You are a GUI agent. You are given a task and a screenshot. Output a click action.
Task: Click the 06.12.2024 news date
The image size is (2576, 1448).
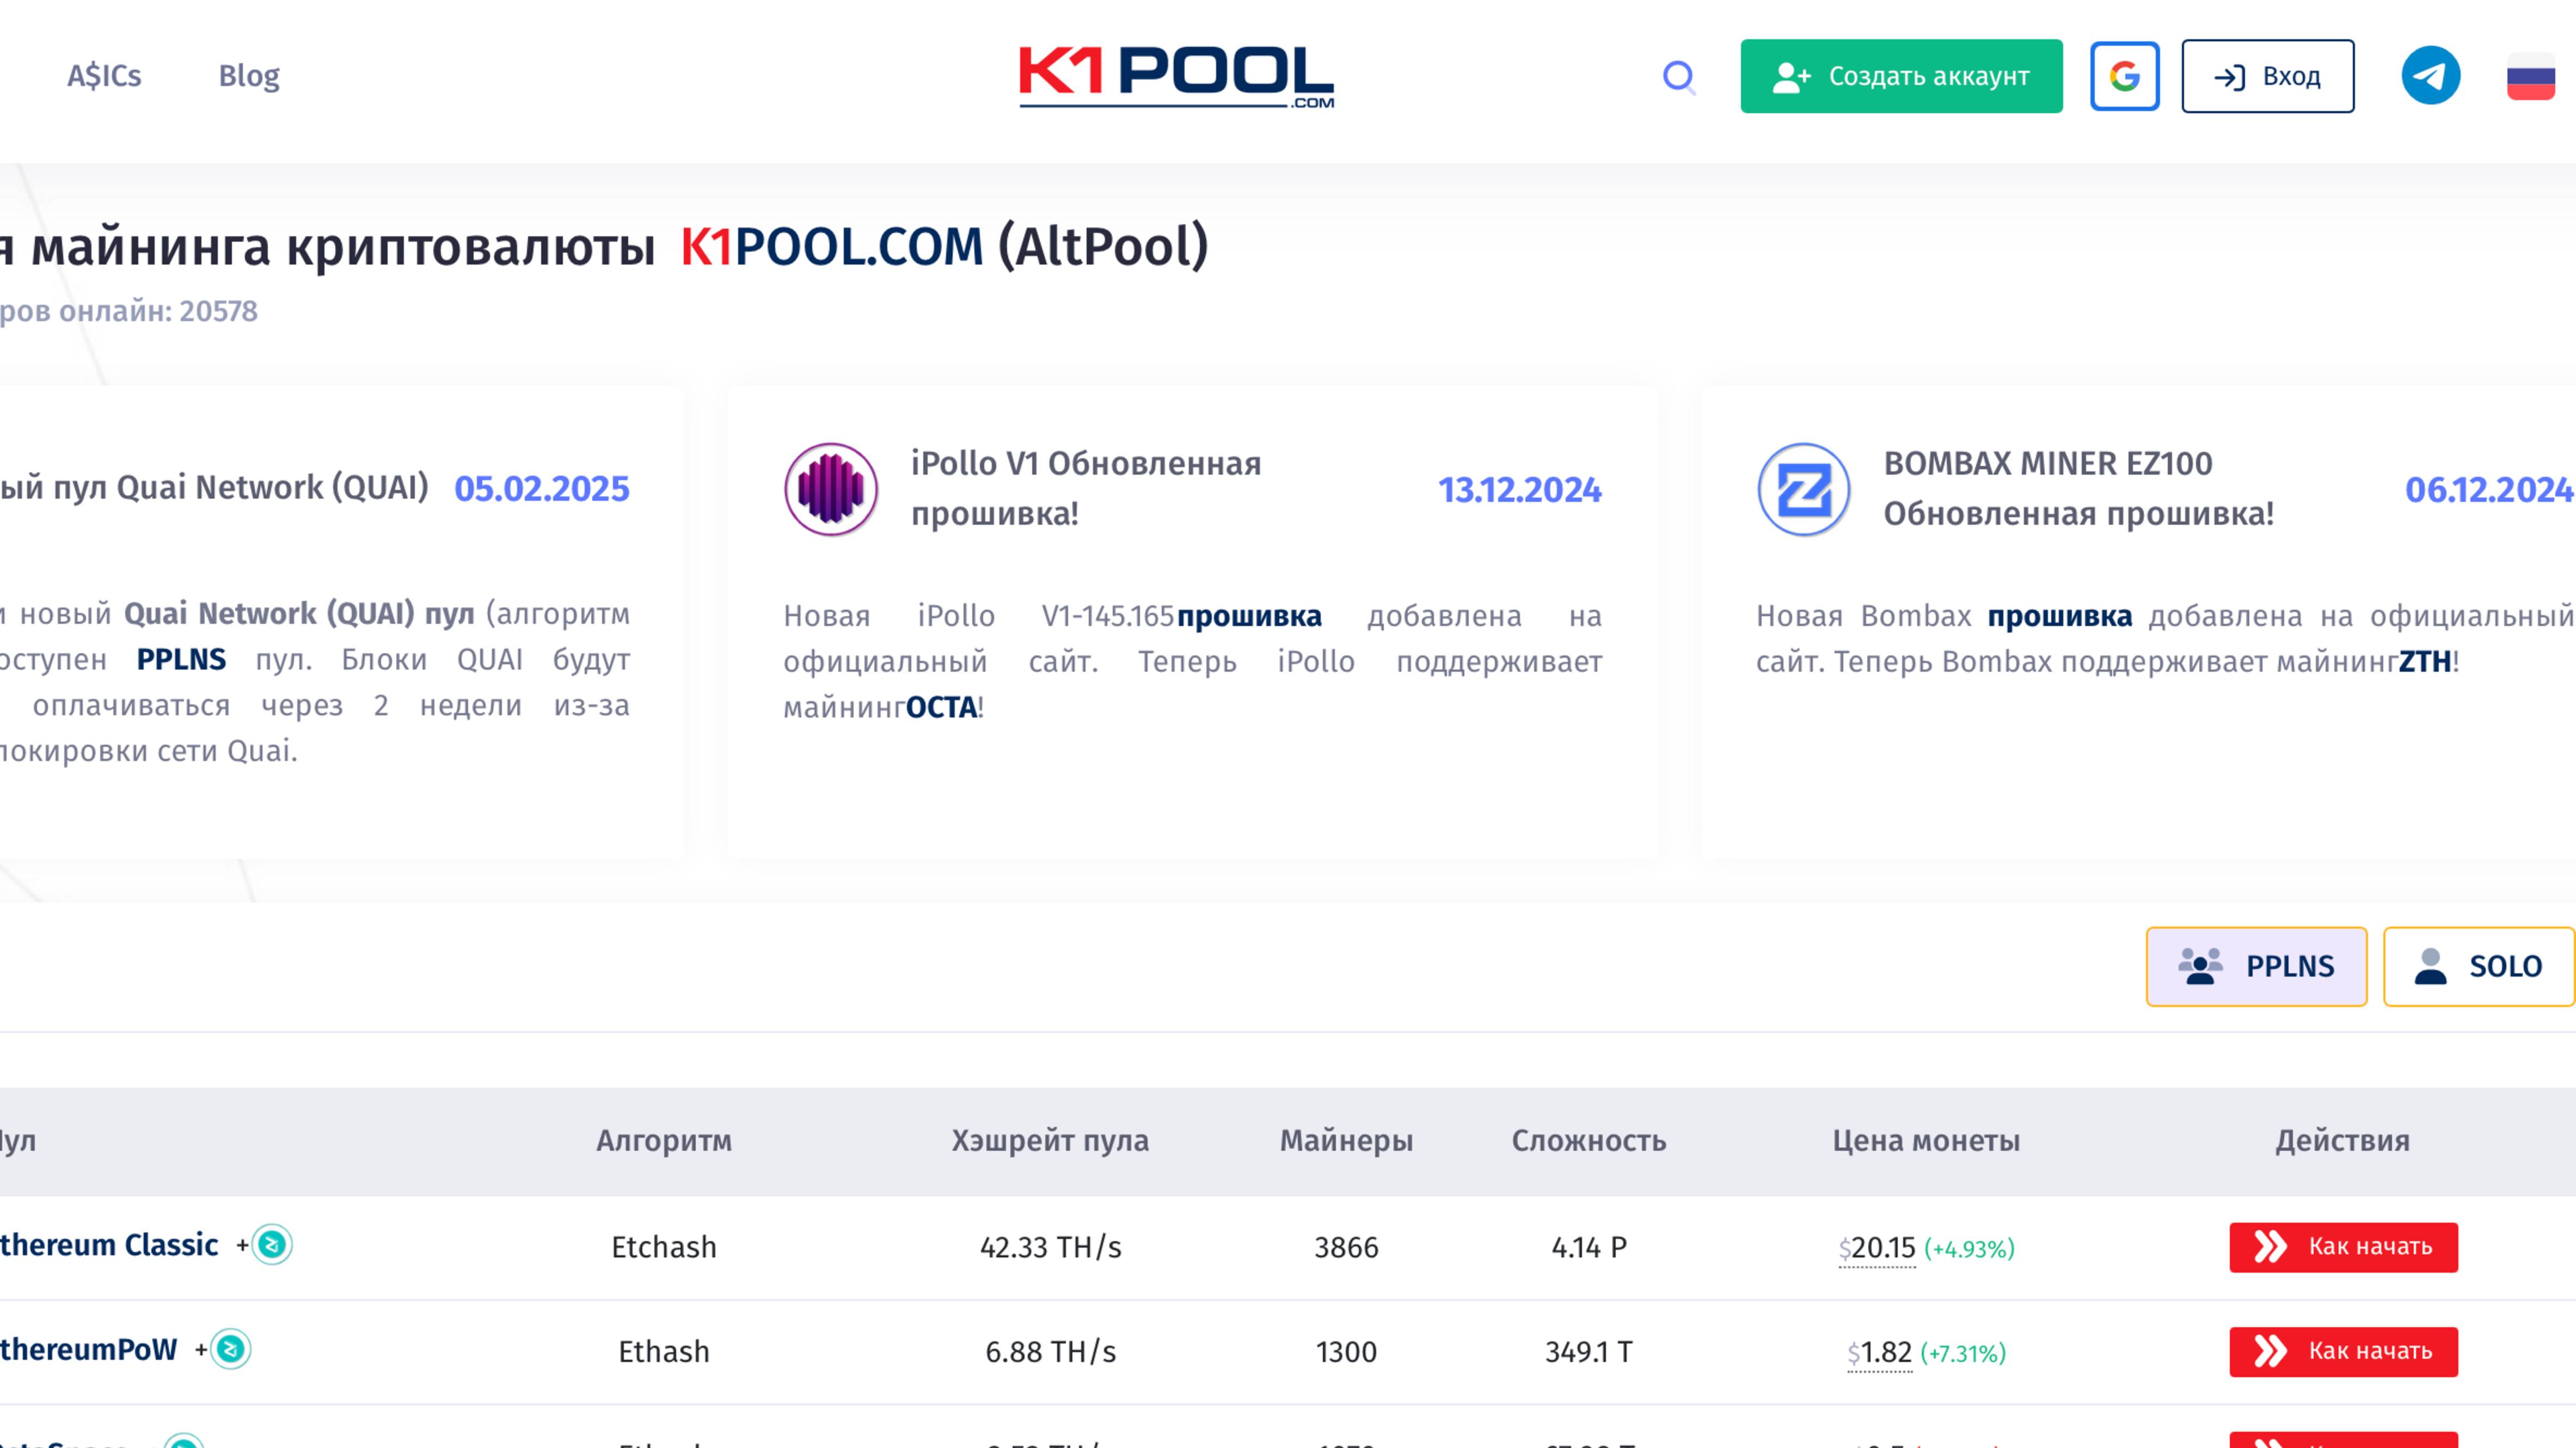coord(2489,490)
